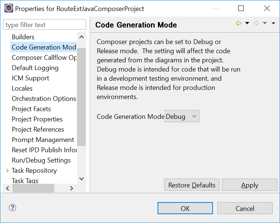Select Project Facets in the list
Screen dimensions: 280x223
pyautogui.click(x=31, y=109)
